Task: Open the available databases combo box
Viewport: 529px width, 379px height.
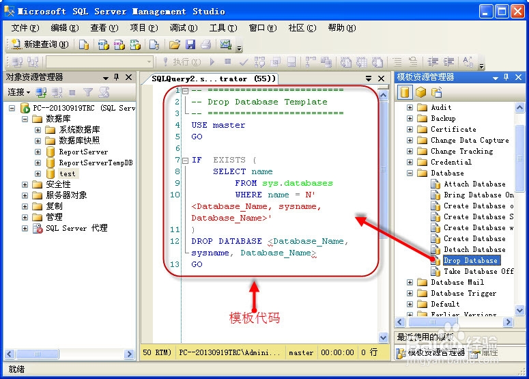Action: click(100, 61)
